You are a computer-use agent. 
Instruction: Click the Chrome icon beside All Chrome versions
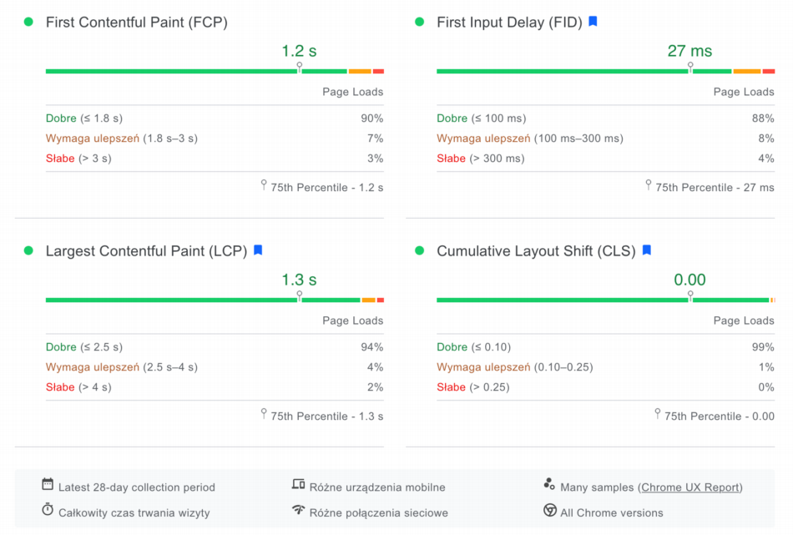coord(549,511)
